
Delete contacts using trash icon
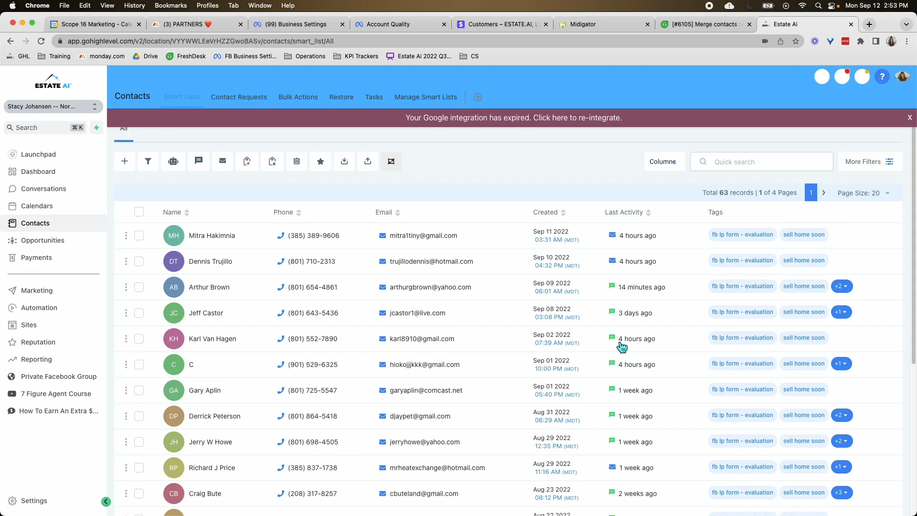coord(297,161)
